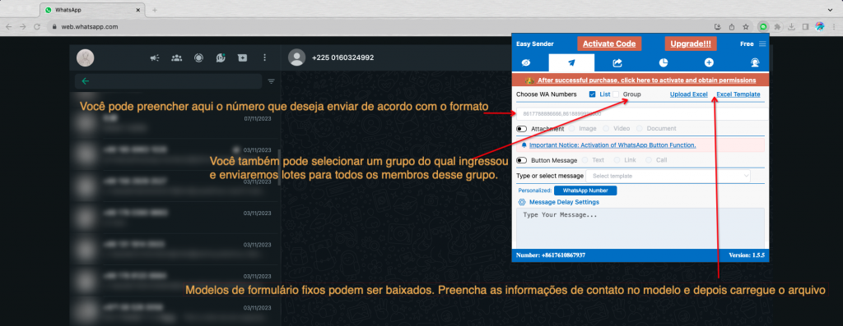Switch to the share/export arrow tab
The height and width of the screenshot is (326, 843).
[617, 62]
